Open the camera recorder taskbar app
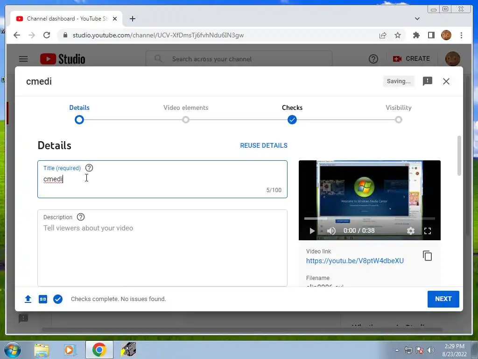The height and width of the screenshot is (359, 478). point(128,350)
